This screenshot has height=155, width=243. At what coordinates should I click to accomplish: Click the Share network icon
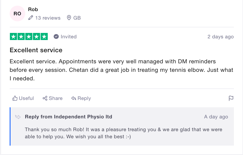pos(45,98)
